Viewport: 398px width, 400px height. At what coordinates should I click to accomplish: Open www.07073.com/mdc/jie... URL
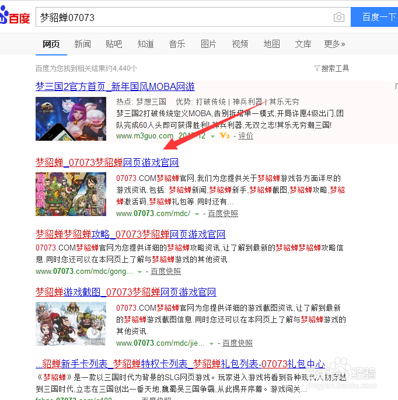160,343
